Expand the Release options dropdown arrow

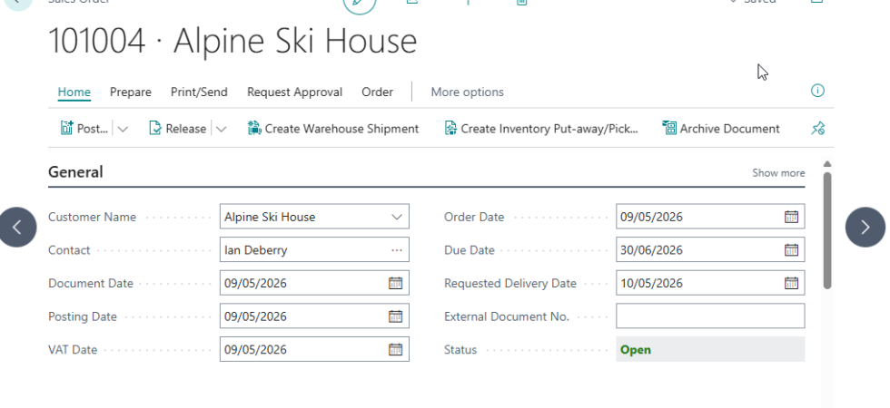pyautogui.click(x=222, y=129)
